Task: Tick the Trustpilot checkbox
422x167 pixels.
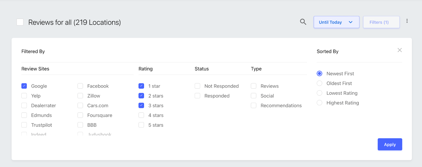Action: [24, 125]
